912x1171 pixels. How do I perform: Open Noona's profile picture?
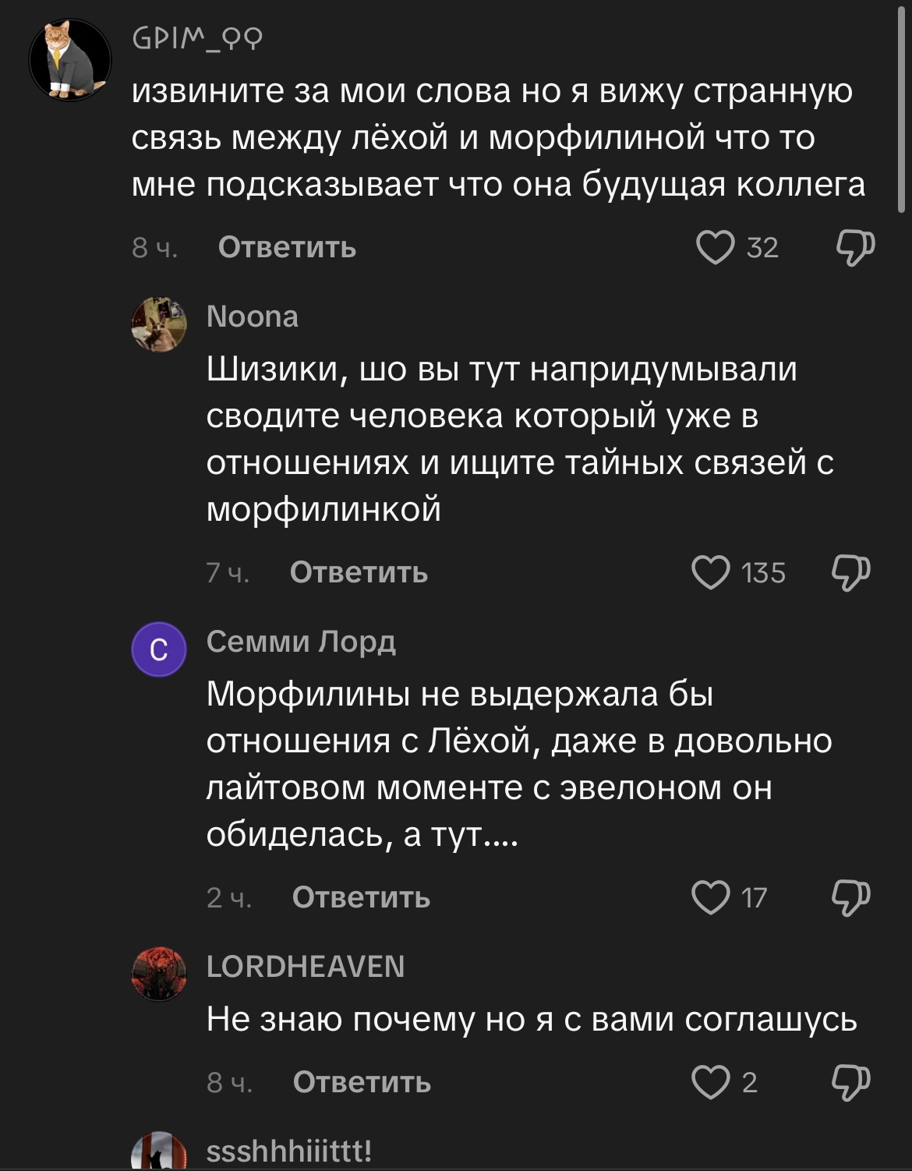[159, 324]
